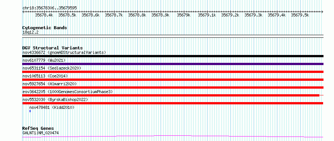Click the purple bar of nsv6107779
Viewport: 334px width, 141px height.
(173, 64)
